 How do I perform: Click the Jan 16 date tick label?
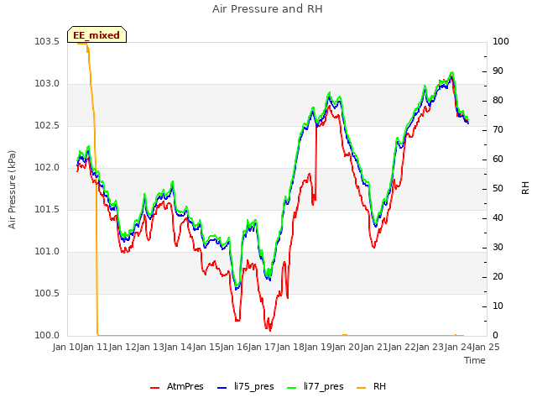click(x=234, y=347)
